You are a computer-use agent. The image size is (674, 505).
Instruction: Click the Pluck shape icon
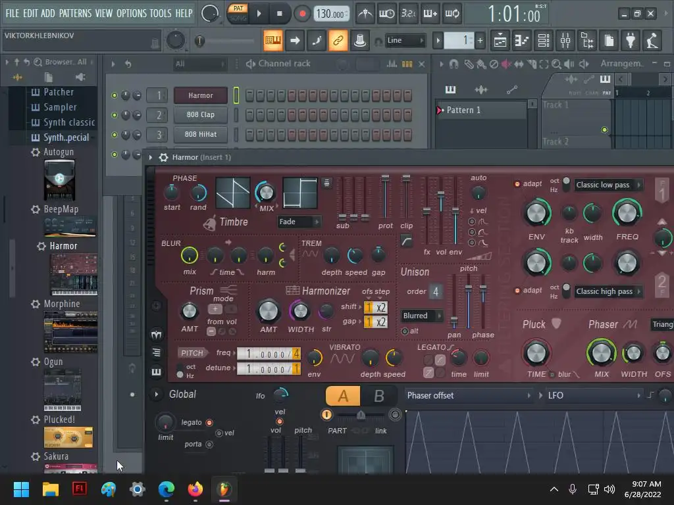[556, 324]
